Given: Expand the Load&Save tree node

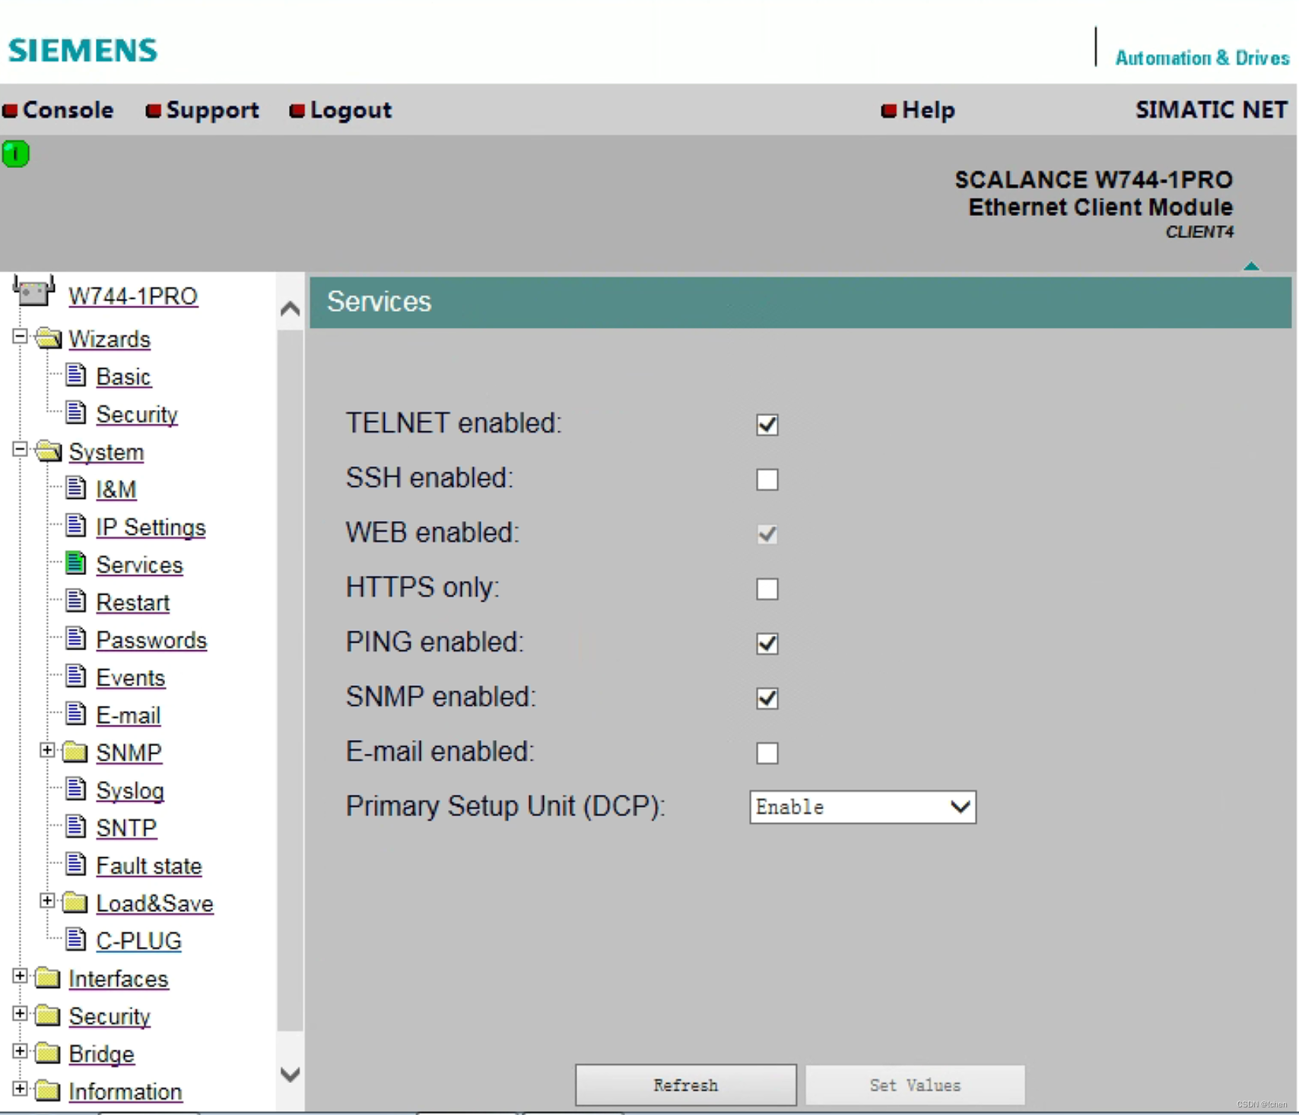Looking at the screenshot, I should (47, 901).
